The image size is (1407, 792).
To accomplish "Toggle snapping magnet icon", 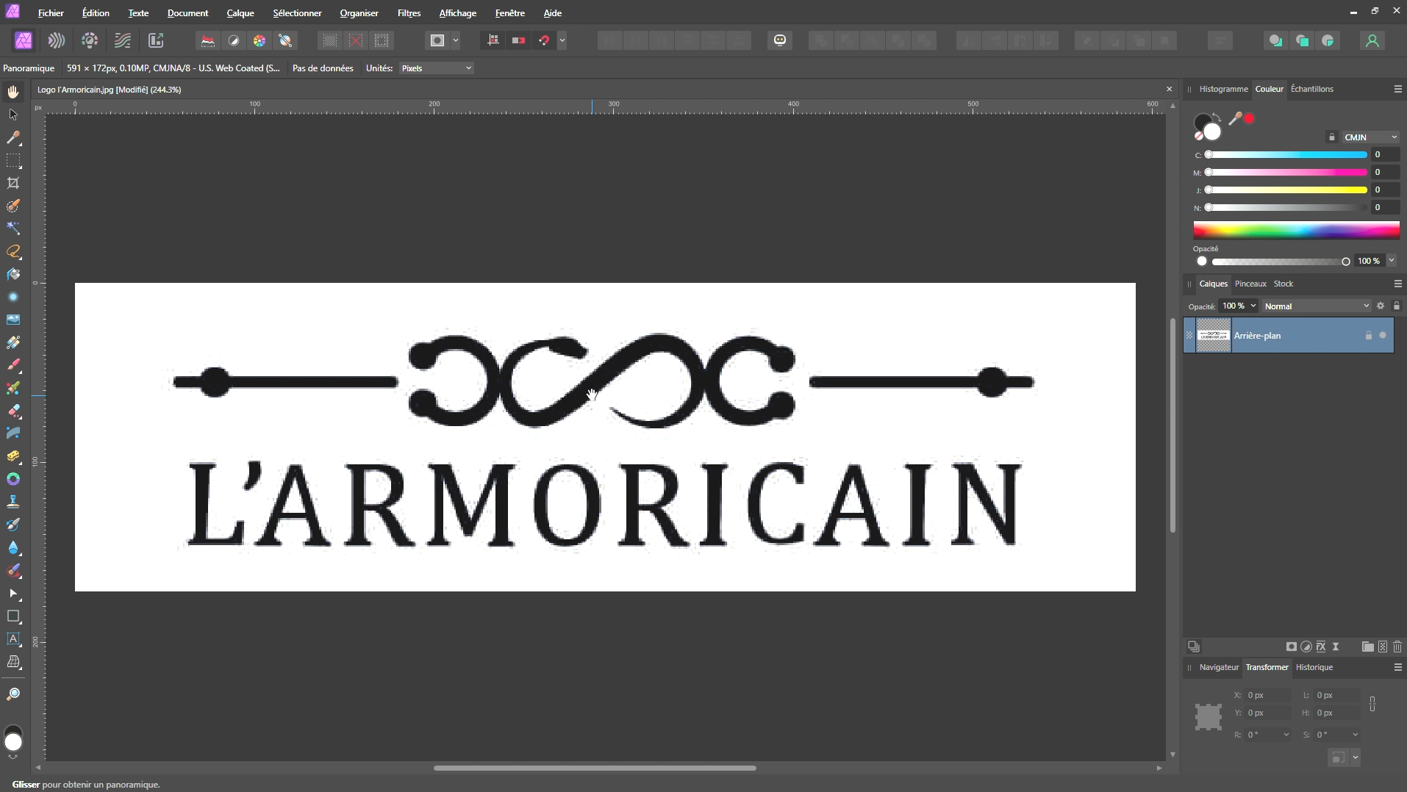I will (544, 40).
